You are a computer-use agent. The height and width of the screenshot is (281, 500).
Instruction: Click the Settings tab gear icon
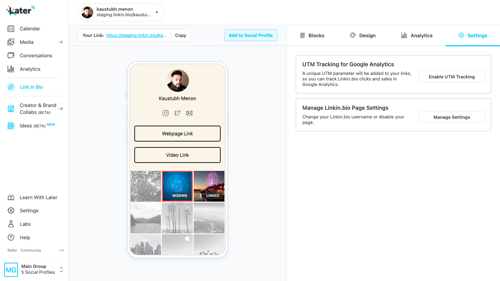click(461, 35)
